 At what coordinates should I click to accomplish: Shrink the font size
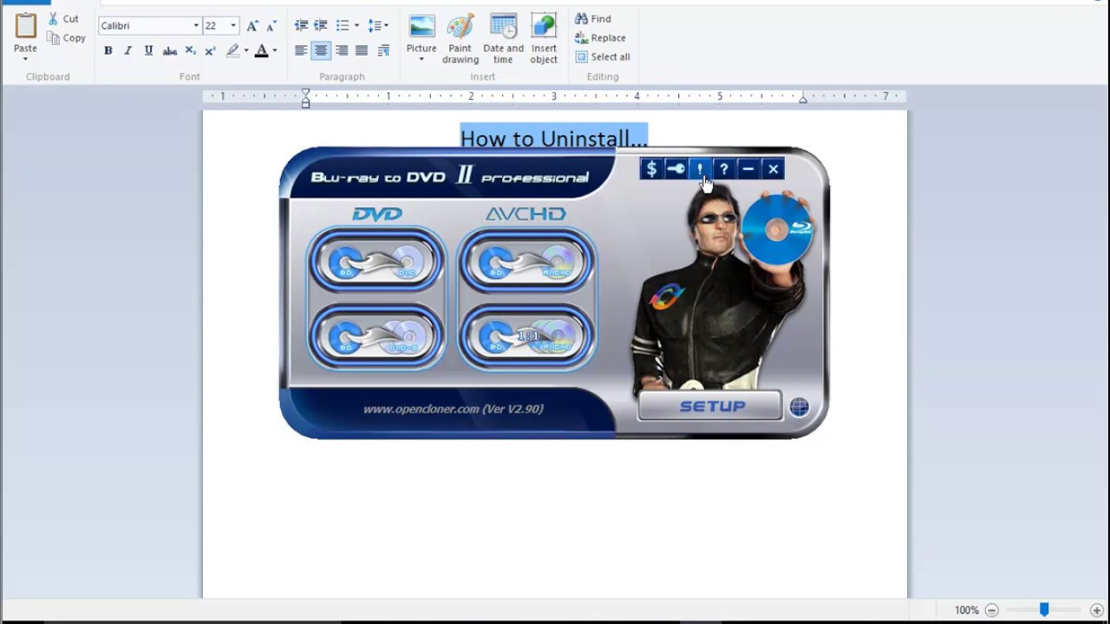pos(271,25)
